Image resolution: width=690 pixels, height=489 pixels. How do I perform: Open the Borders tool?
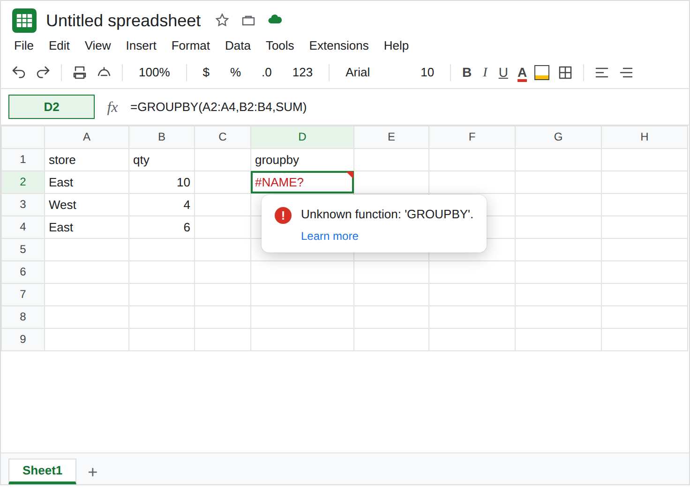565,73
